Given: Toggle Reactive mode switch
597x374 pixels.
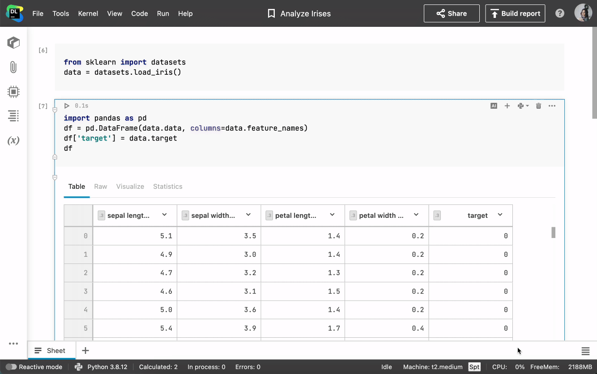Looking at the screenshot, I should [11, 367].
